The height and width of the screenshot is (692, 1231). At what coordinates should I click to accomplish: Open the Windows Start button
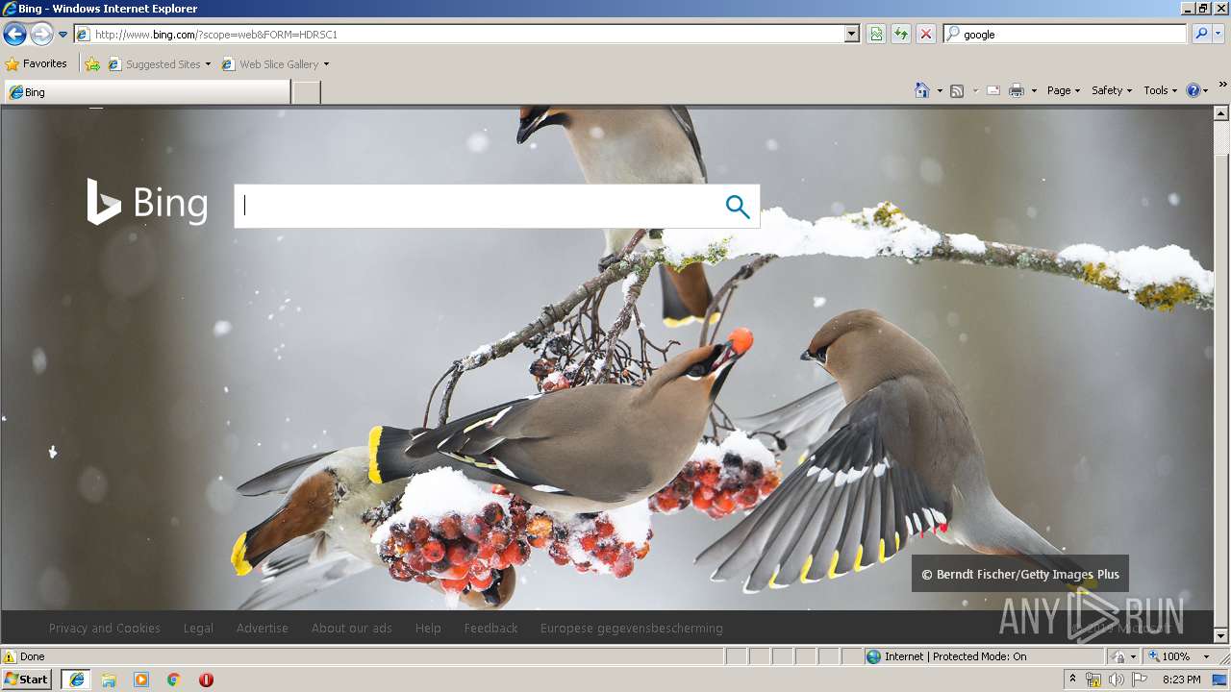(27, 680)
